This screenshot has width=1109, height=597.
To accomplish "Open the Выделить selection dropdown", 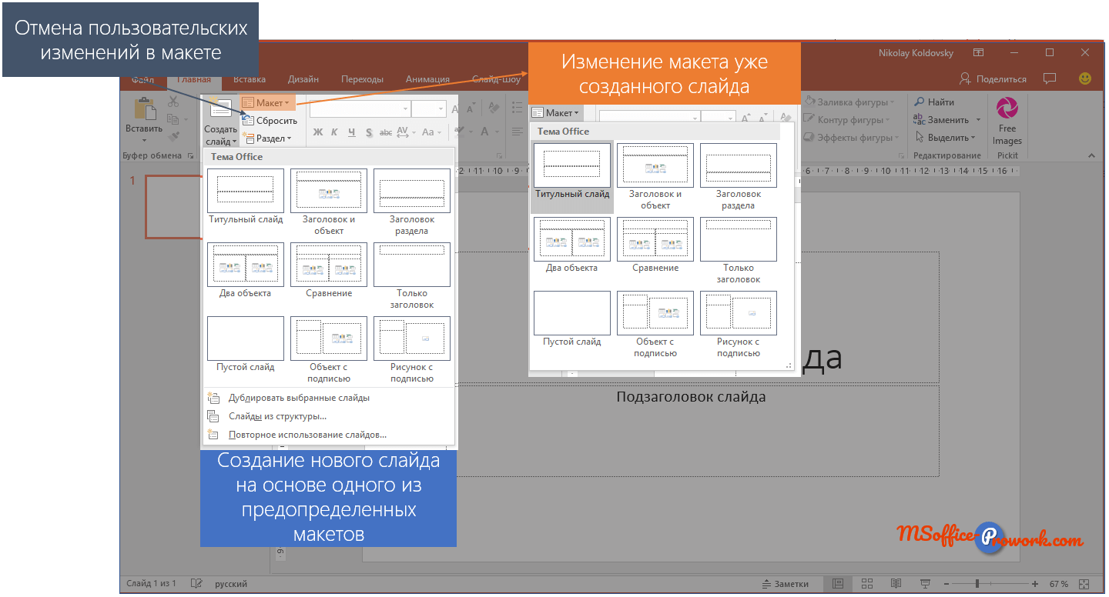I will pos(946,138).
